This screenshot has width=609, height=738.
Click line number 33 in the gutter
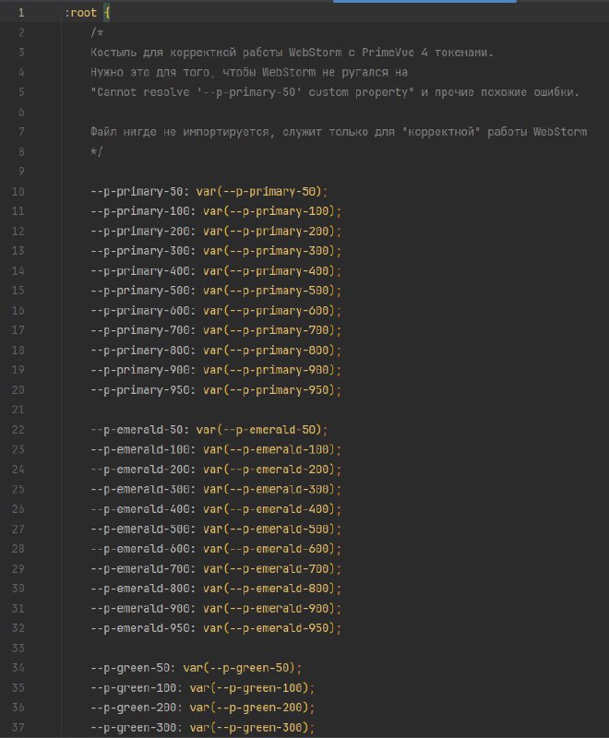(18, 649)
